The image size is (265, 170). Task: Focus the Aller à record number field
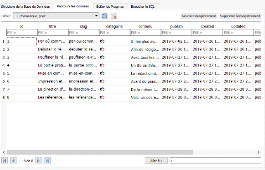pyautogui.click(x=215, y=161)
